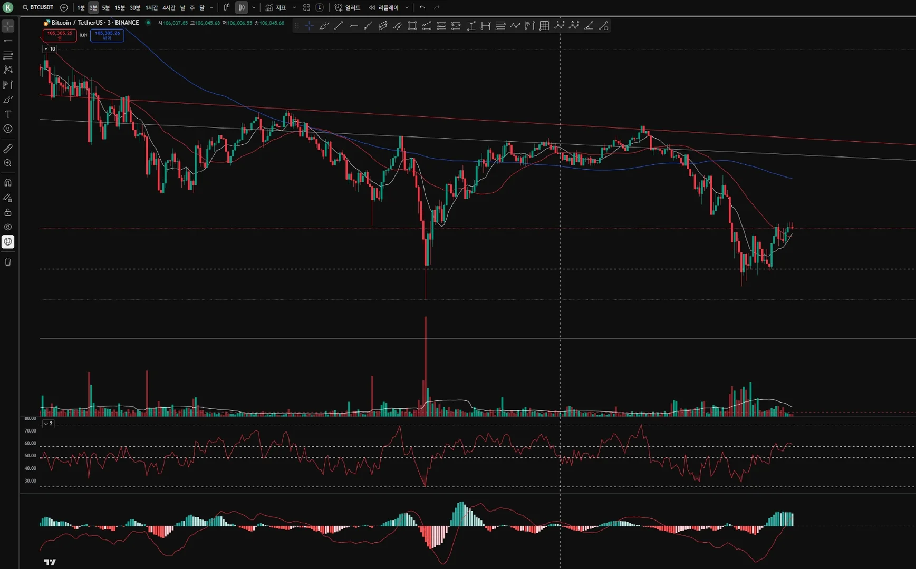Toggle lock all drawings padlock
Viewport: 916px width, 569px height.
(8, 212)
